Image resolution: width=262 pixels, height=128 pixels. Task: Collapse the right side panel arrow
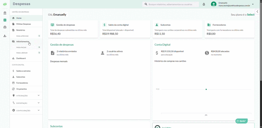[x=258, y=12]
